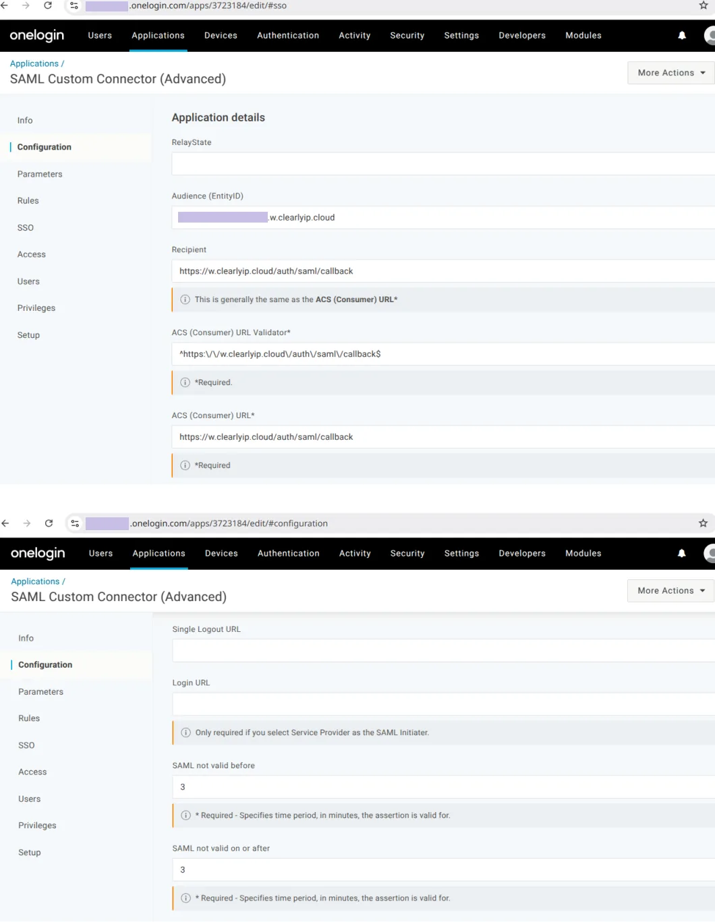
Task: Click the back arrow in the #sso browser window
Action: coord(5,5)
